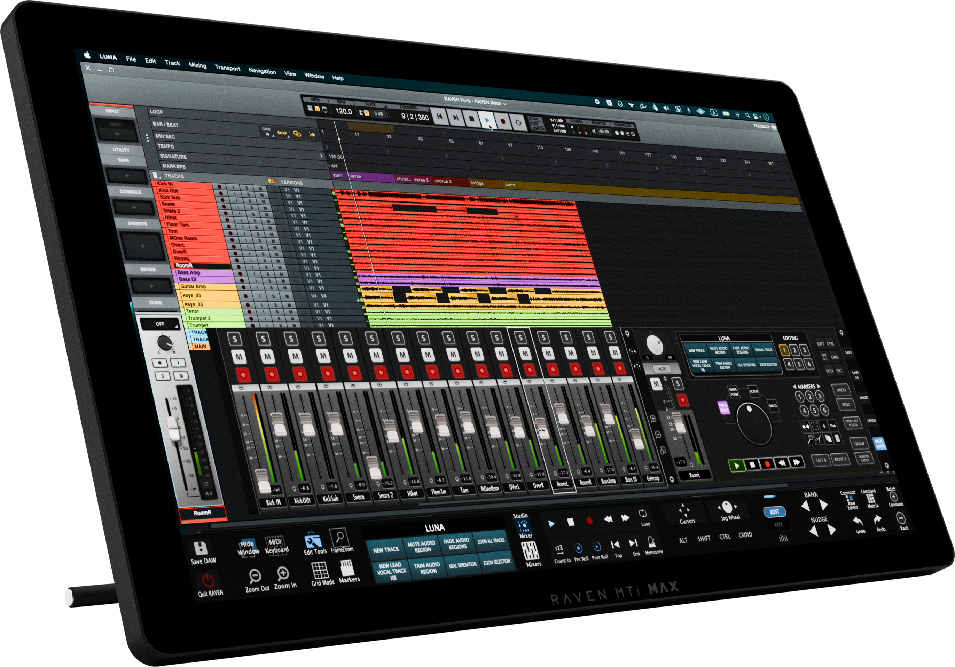Toggle SNAP in the timeline header
This screenshot has height=667, width=955.
point(282,133)
